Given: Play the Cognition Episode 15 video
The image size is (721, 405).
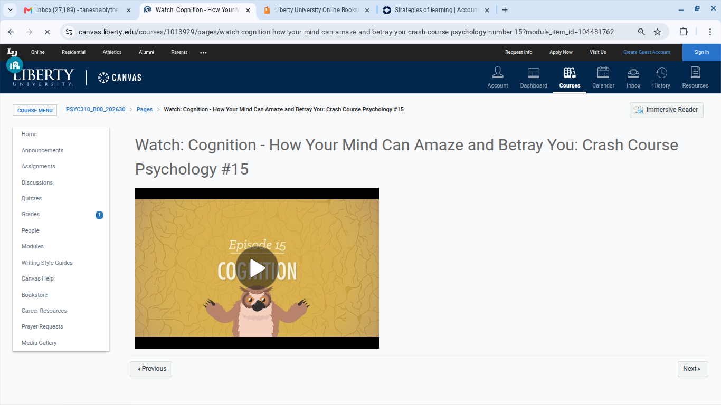Looking at the screenshot, I should [x=257, y=268].
